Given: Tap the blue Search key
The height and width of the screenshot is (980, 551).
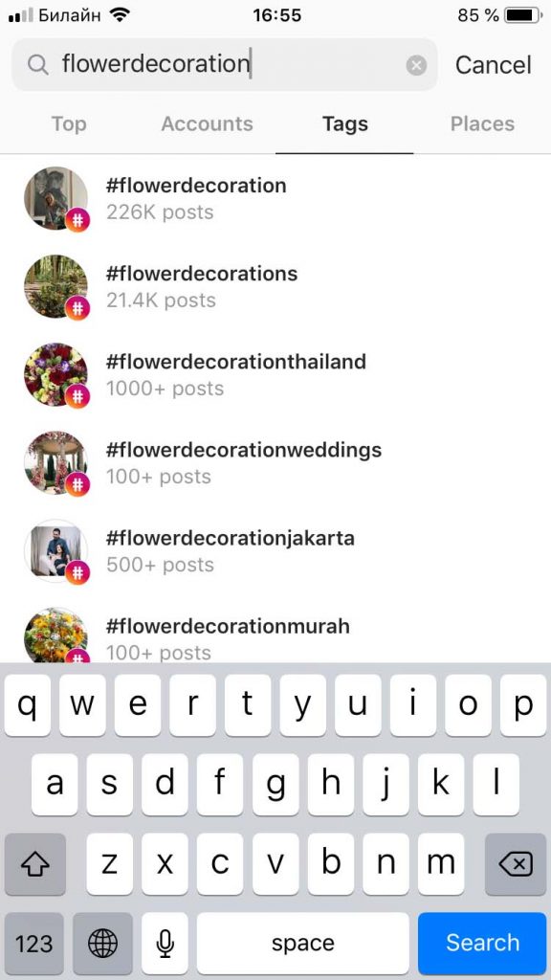Looking at the screenshot, I should click(482, 943).
